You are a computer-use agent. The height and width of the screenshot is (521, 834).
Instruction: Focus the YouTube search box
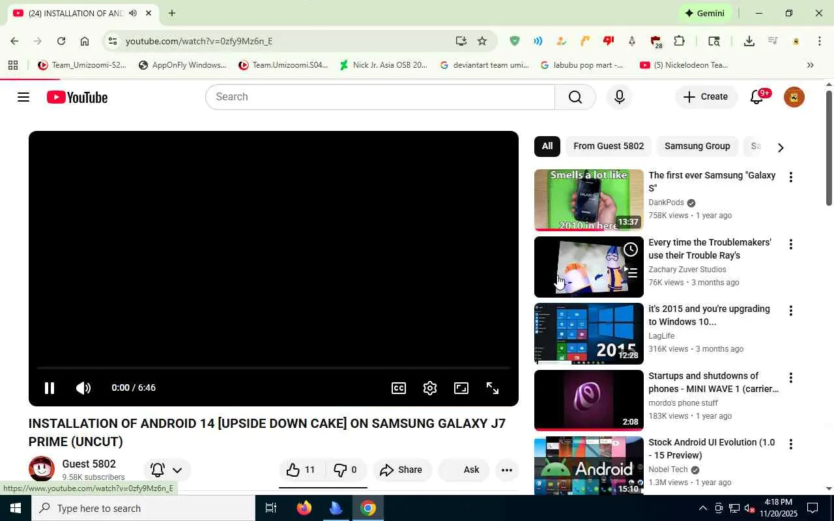[x=381, y=97]
